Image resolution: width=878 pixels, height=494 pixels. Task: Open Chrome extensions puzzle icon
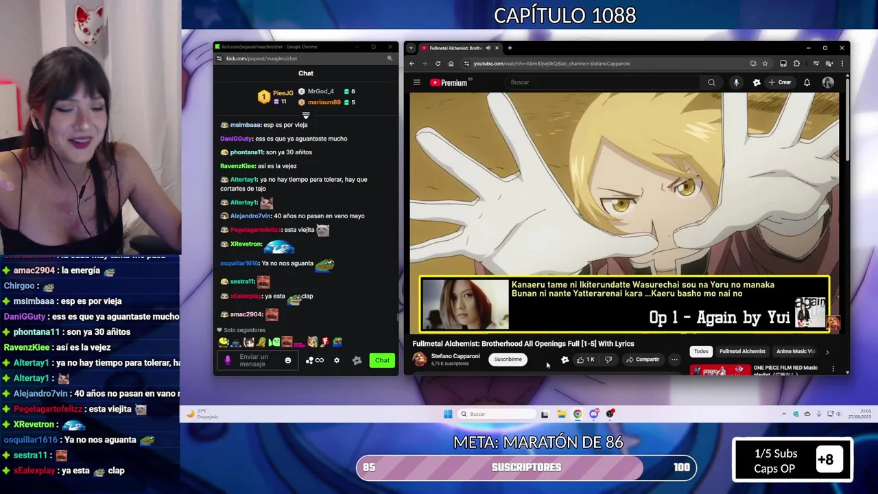[796, 64]
